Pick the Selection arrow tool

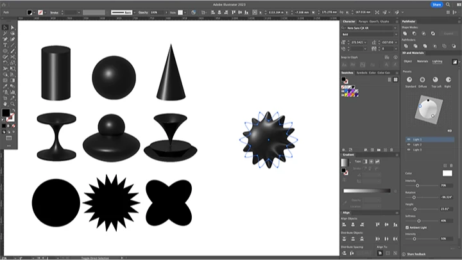[5, 28]
